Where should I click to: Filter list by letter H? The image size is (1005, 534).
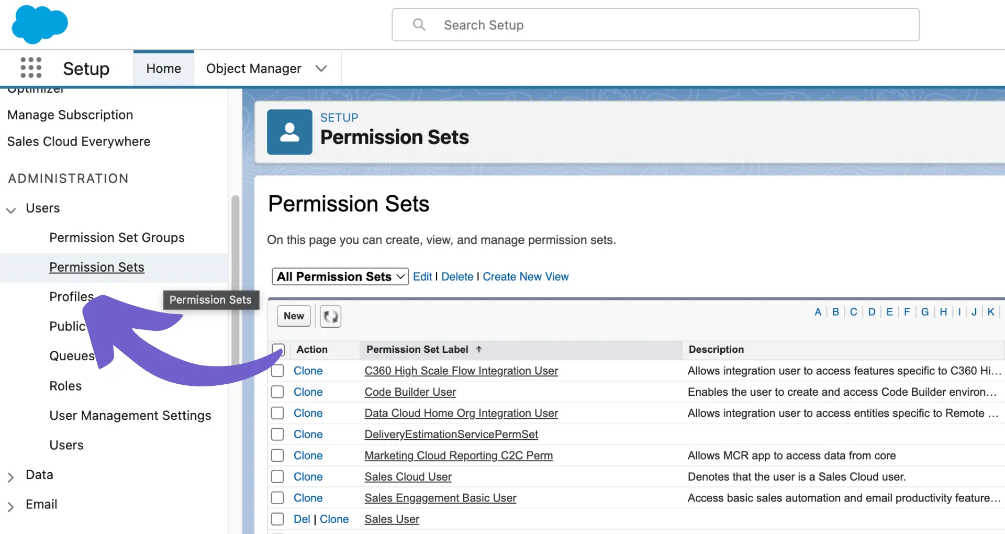click(943, 312)
